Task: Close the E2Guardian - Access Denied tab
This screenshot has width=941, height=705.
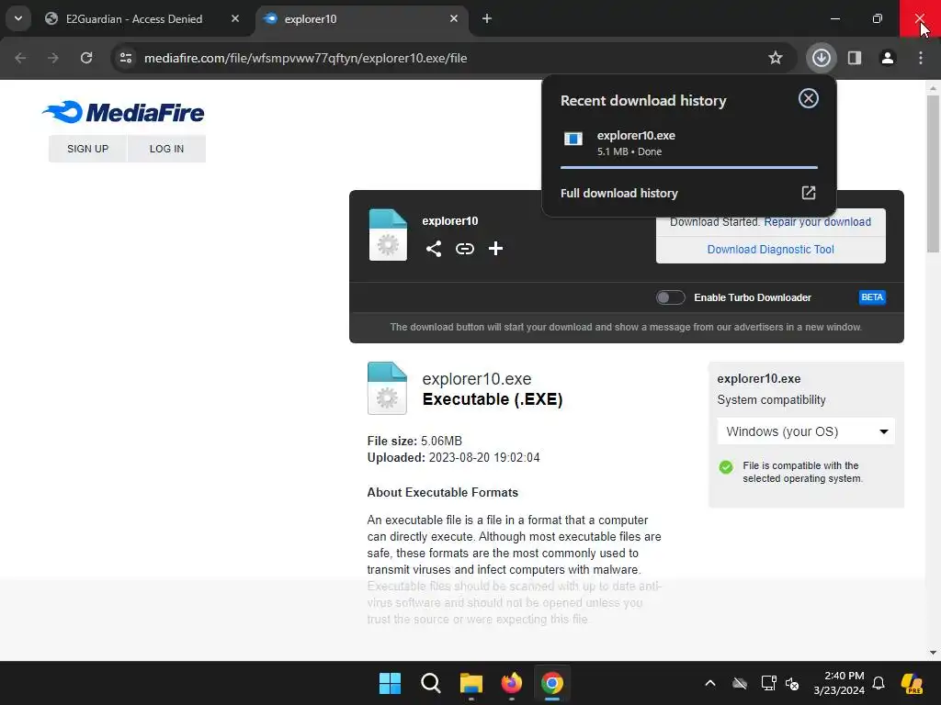Action: click(x=235, y=18)
